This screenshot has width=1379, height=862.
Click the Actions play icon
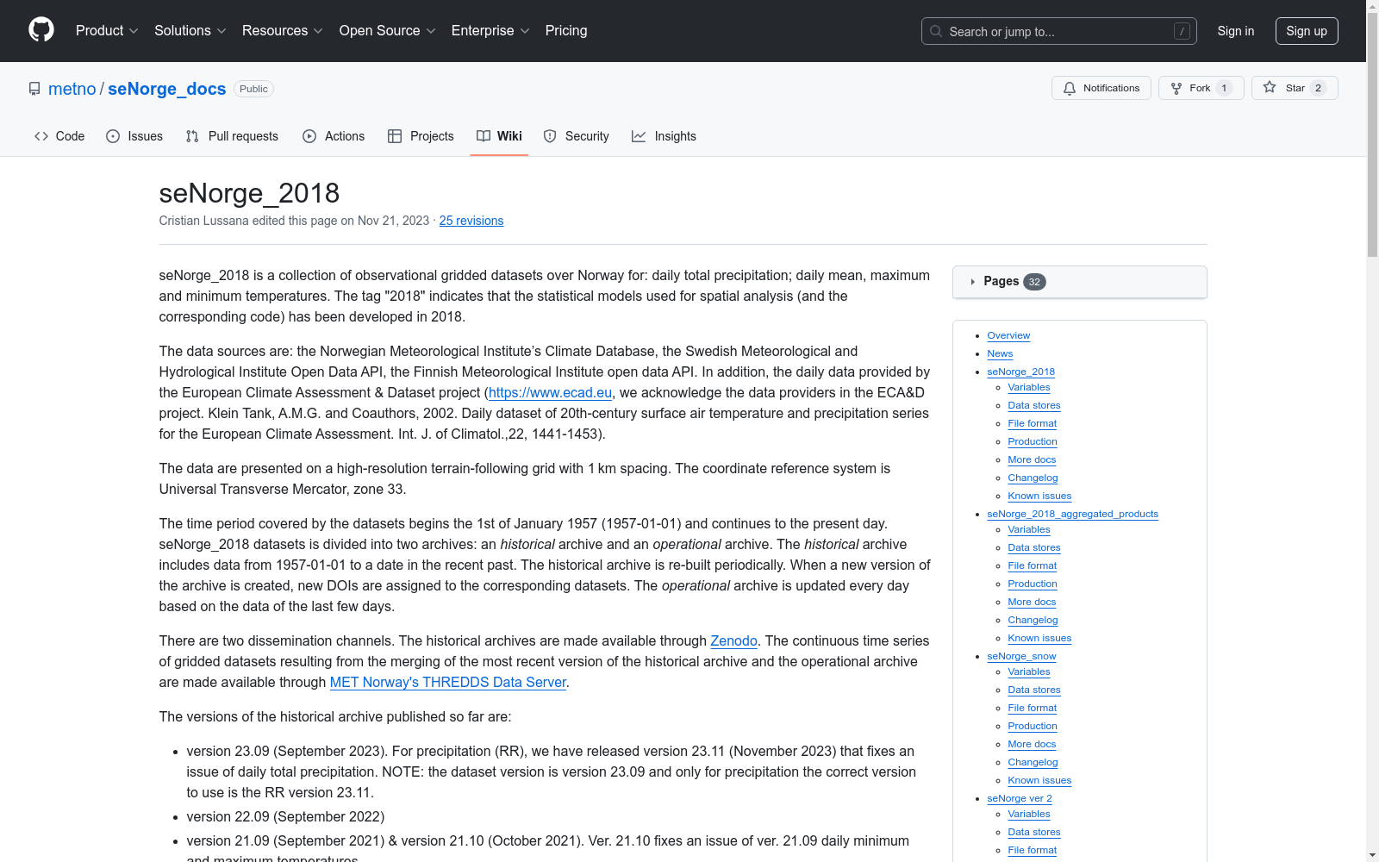pos(309,136)
